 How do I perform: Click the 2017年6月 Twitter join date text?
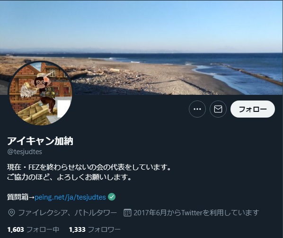pos(196,213)
